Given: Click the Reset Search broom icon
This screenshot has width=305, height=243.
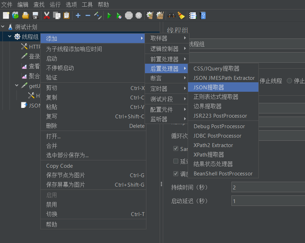Looking at the screenshot, I should tap(181, 15).
